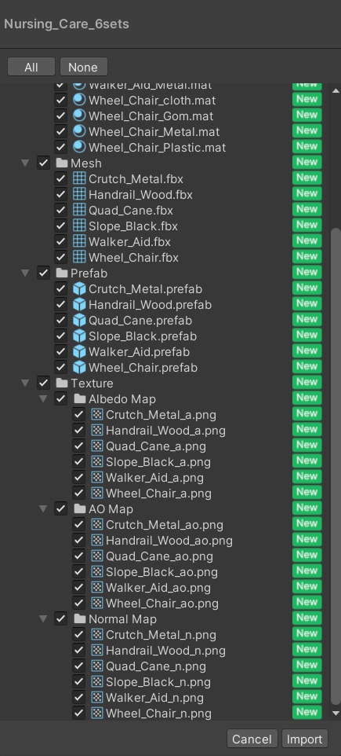Collapse the Albedo Map folder arrow

coord(43,398)
